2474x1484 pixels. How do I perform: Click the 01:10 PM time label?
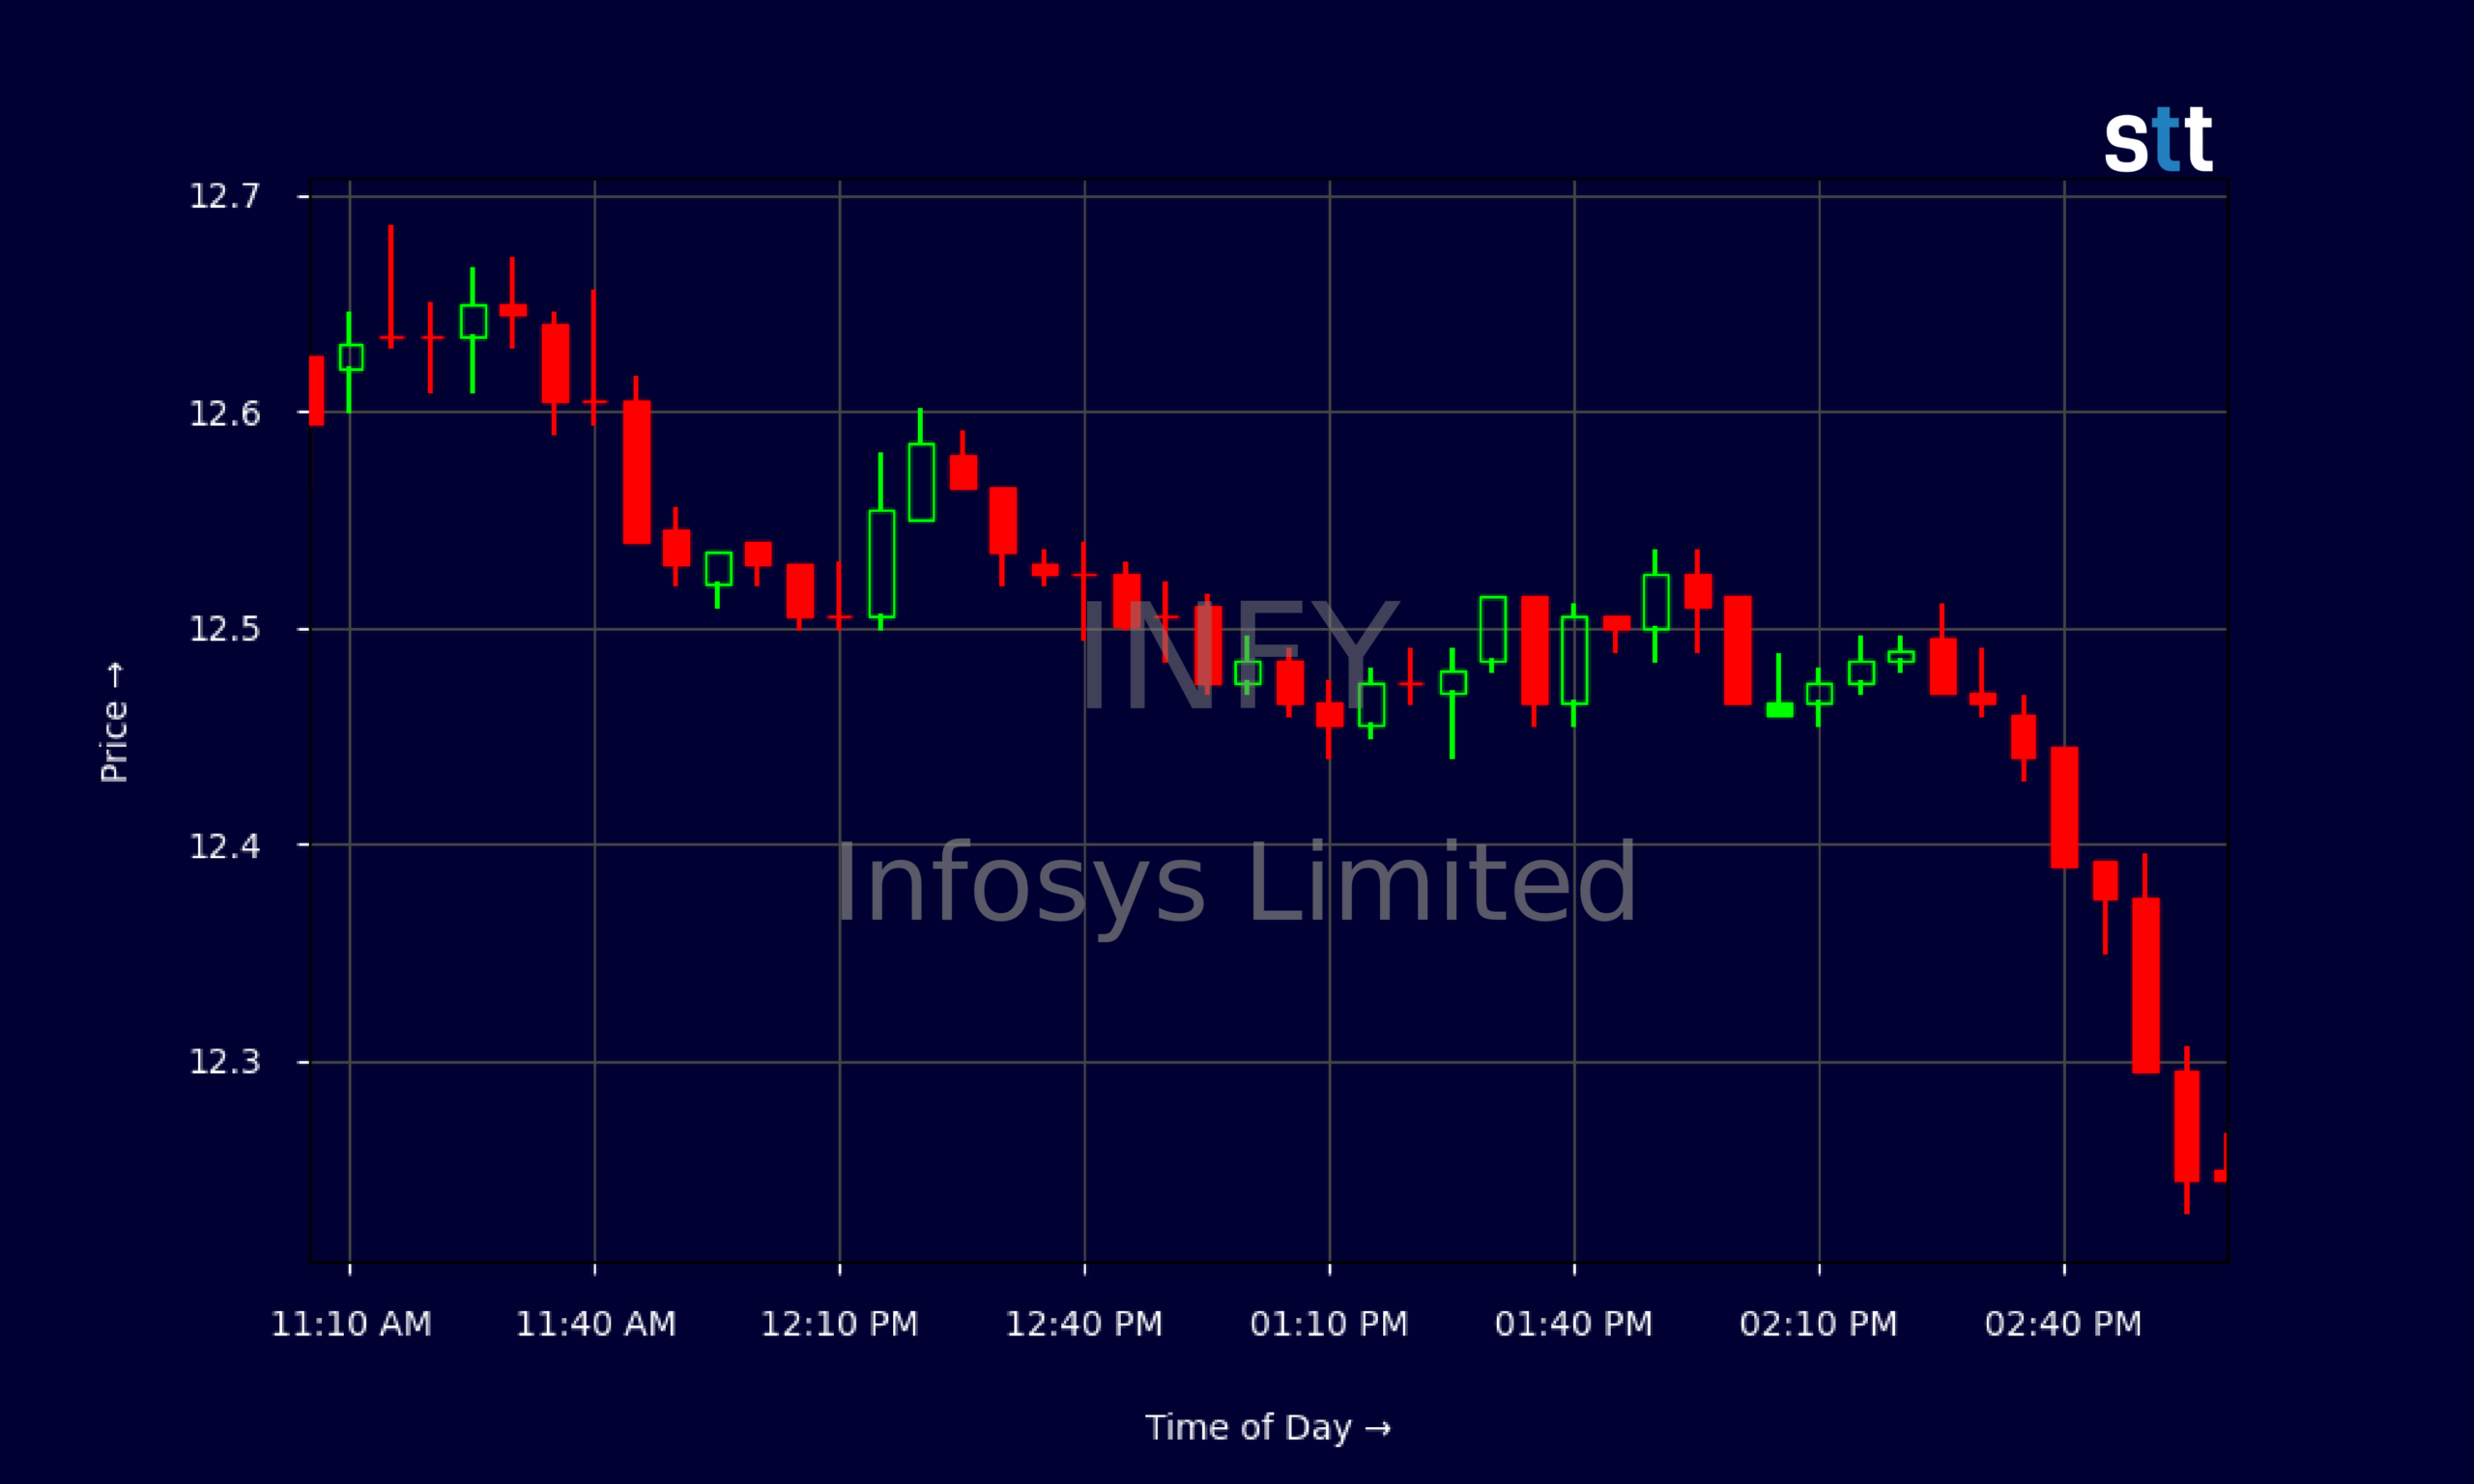point(1330,1325)
